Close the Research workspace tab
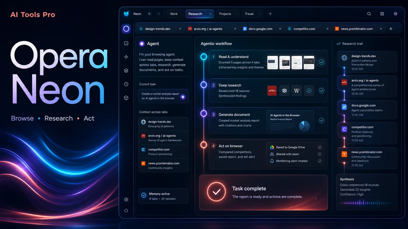This screenshot has height=229, width=408. click(210, 14)
